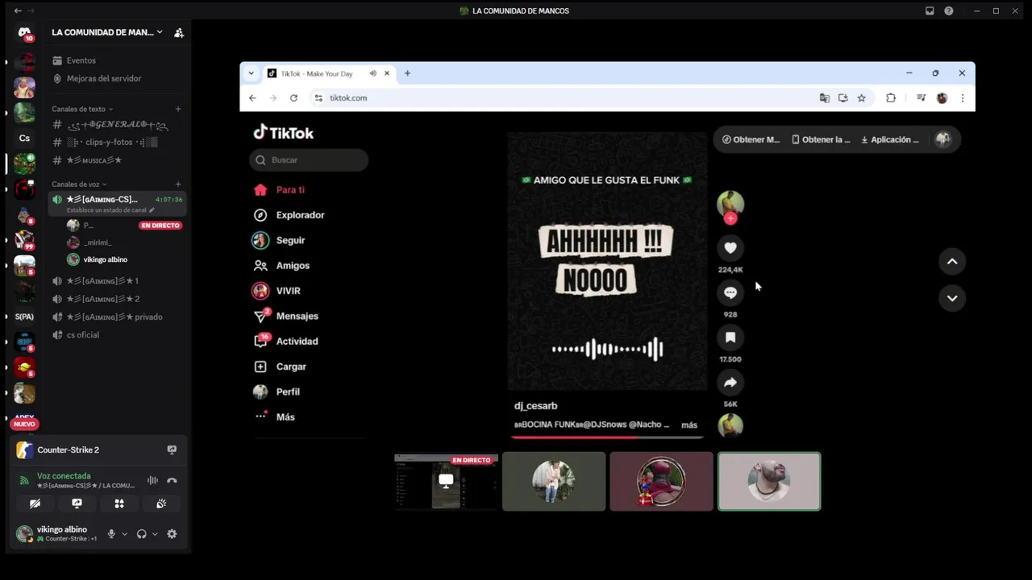Open microphone input options arrow
Screen dimensions: 1032x580
[124, 534]
